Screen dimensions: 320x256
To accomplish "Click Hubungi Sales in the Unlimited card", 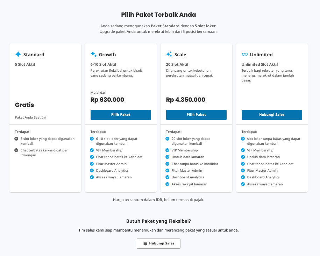I will [x=272, y=115].
